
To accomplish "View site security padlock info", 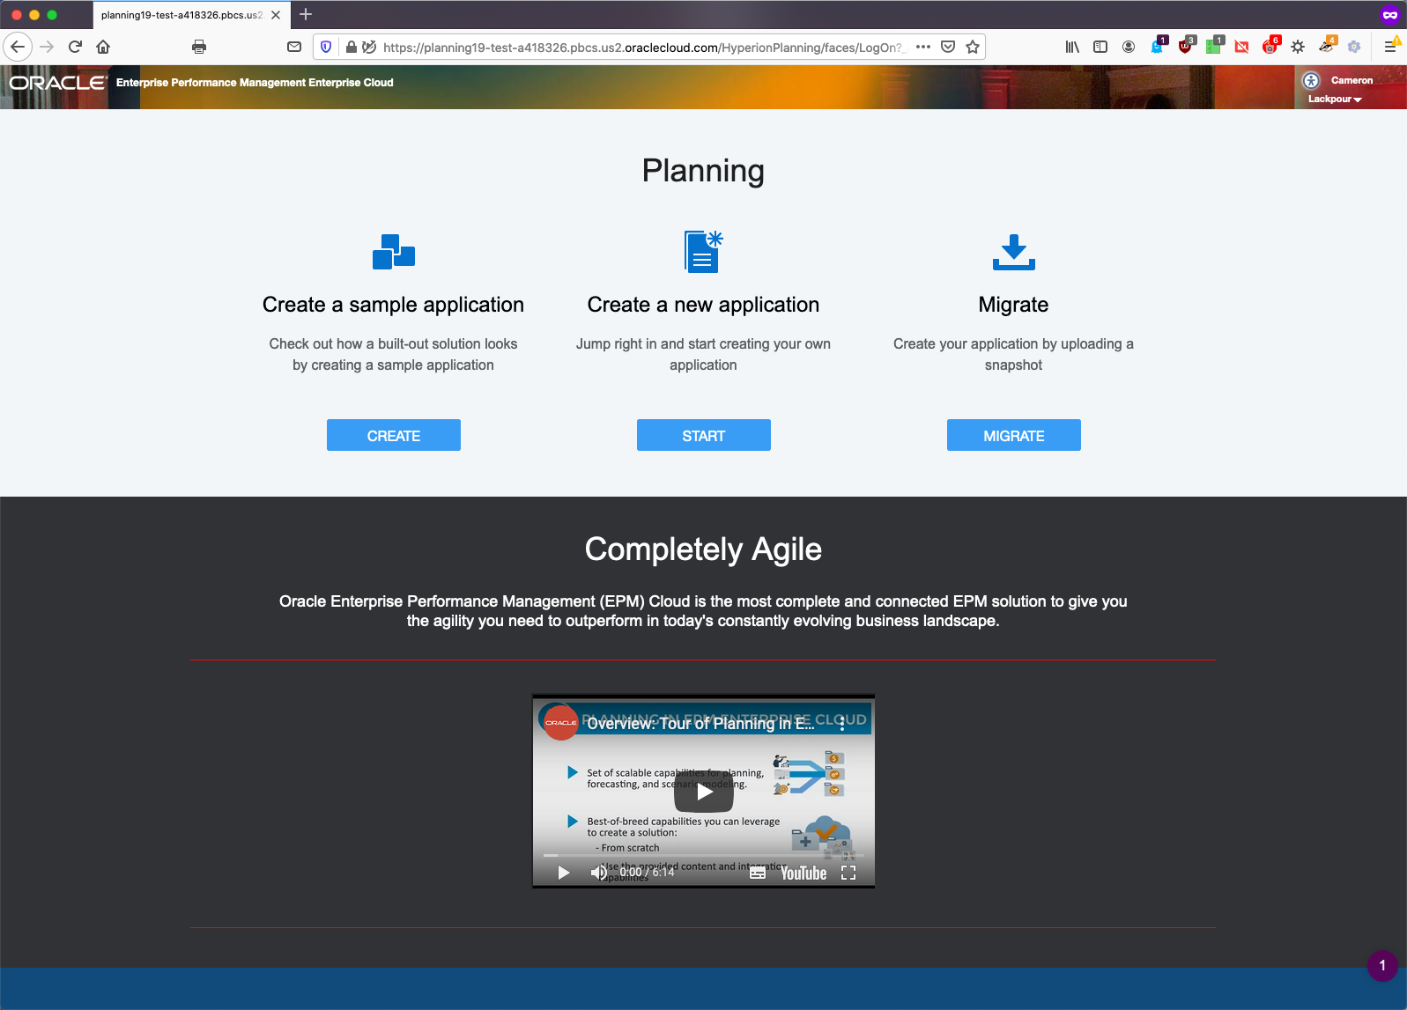I will (x=352, y=47).
